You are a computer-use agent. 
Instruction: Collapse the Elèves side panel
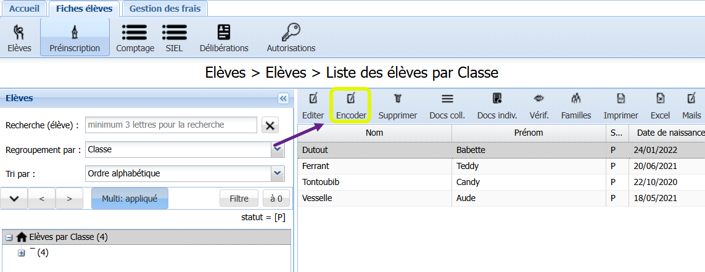283,99
